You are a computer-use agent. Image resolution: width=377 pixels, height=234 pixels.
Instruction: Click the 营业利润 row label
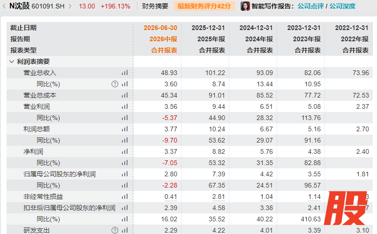[x=37, y=106]
